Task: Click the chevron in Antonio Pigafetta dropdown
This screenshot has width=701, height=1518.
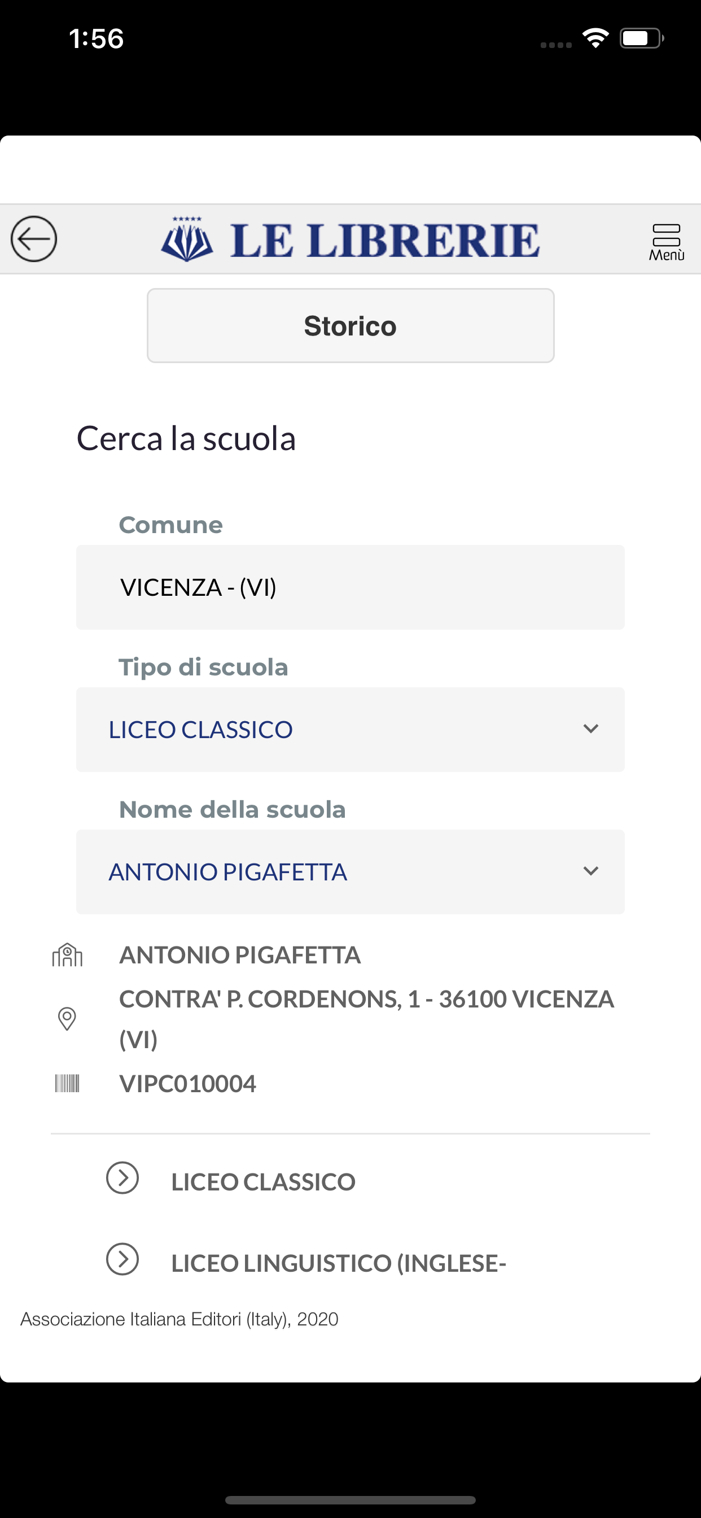Action: coord(590,871)
